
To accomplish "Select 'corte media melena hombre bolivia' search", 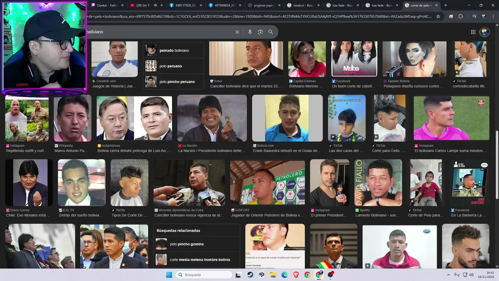I will click(196, 260).
